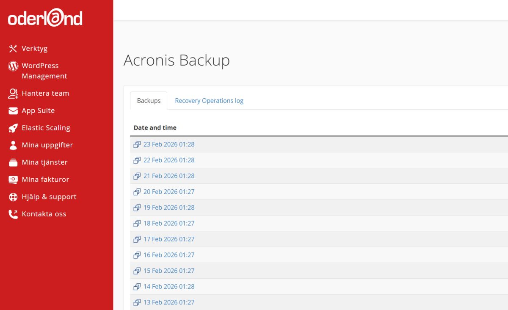
Task: Click backup icon beside 14 Feb 2026 01:28
Action: 137,287
